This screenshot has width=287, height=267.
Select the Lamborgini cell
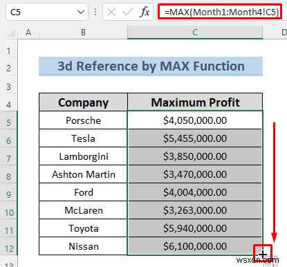click(83, 156)
